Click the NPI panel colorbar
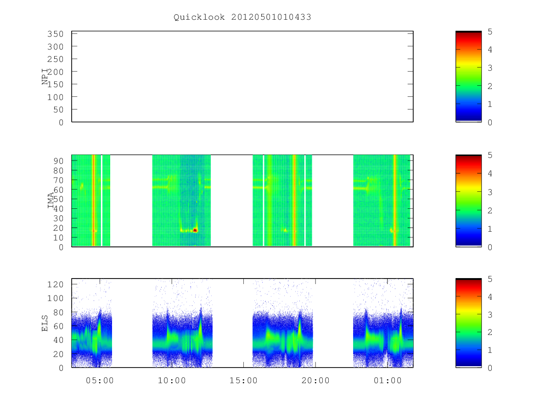This screenshot has height=413, width=551. click(x=468, y=77)
